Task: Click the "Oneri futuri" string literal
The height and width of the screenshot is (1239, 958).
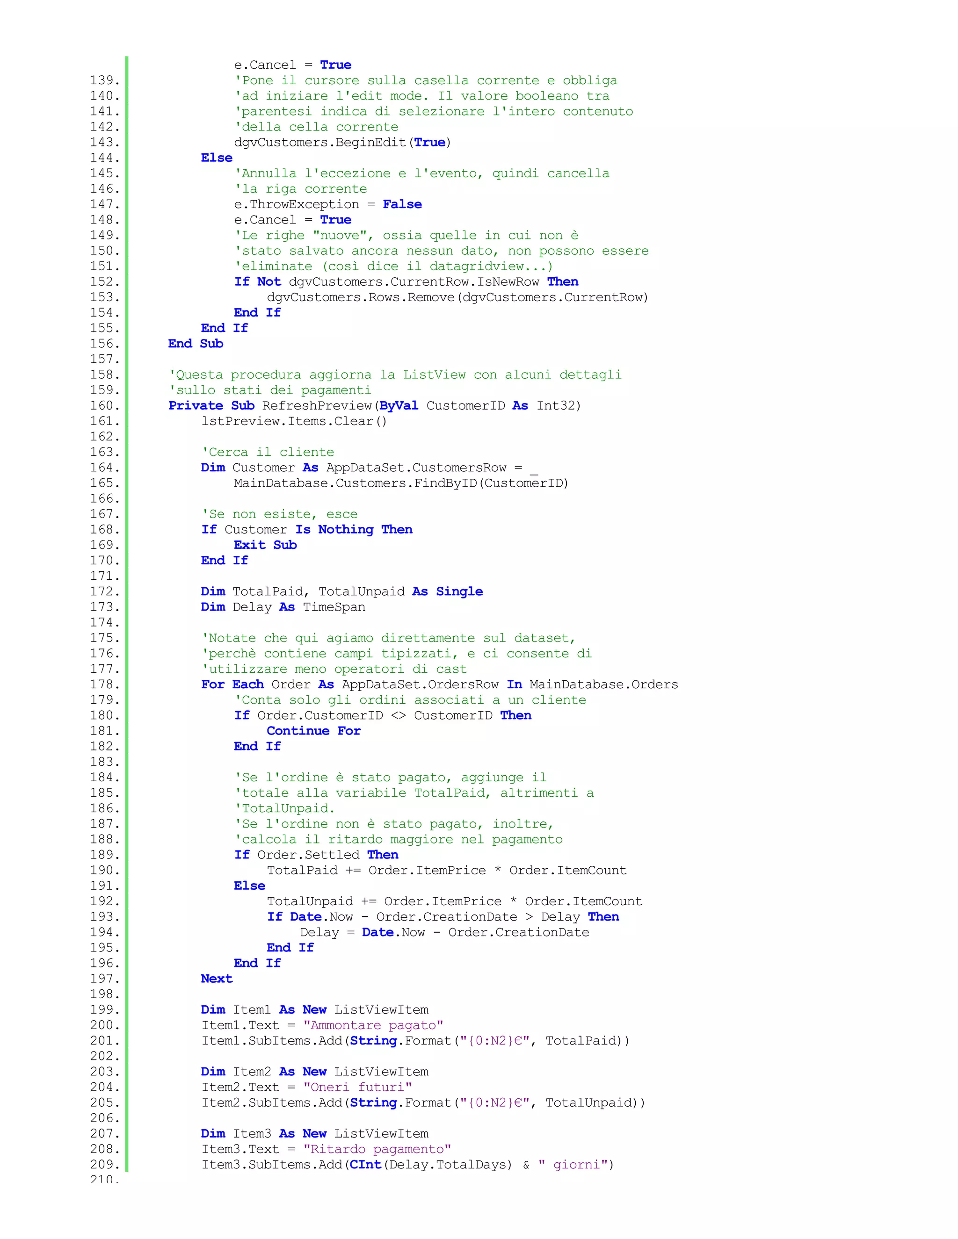Action: tap(357, 1087)
